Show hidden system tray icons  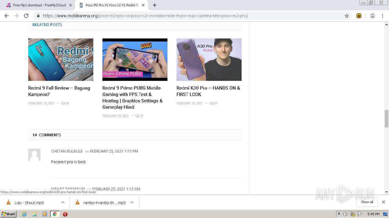coord(339,214)
